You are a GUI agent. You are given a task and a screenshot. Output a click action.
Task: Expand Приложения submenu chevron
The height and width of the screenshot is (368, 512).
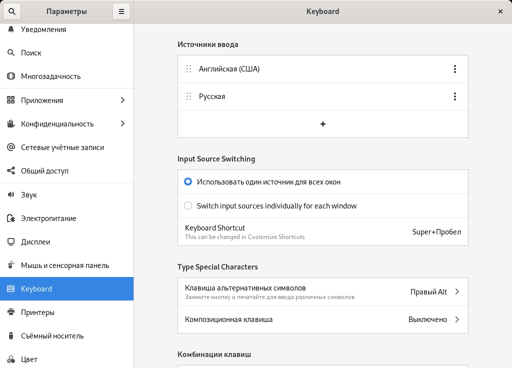coord(123,100)
